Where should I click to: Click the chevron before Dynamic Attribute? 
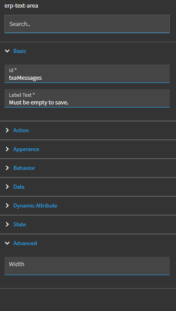(x=7, y=206)
